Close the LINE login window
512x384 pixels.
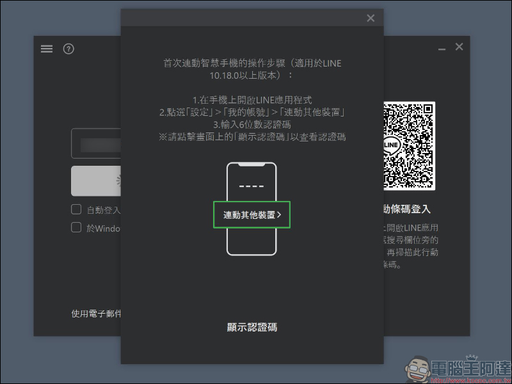click(x=459, y=47)
